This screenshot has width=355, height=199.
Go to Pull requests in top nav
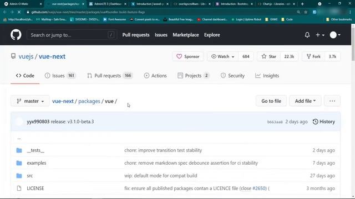(136, 35)
